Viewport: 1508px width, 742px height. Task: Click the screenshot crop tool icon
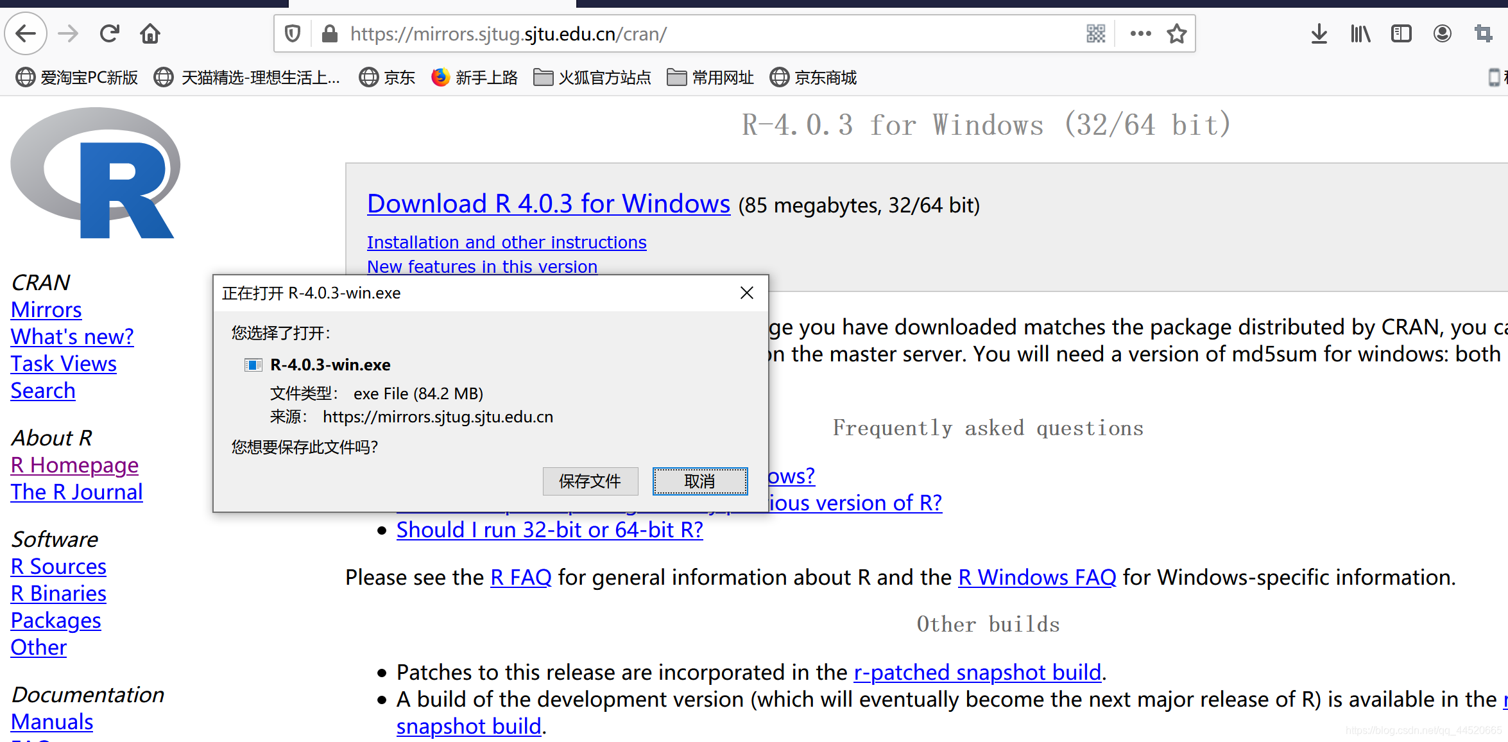point(1483,33)
